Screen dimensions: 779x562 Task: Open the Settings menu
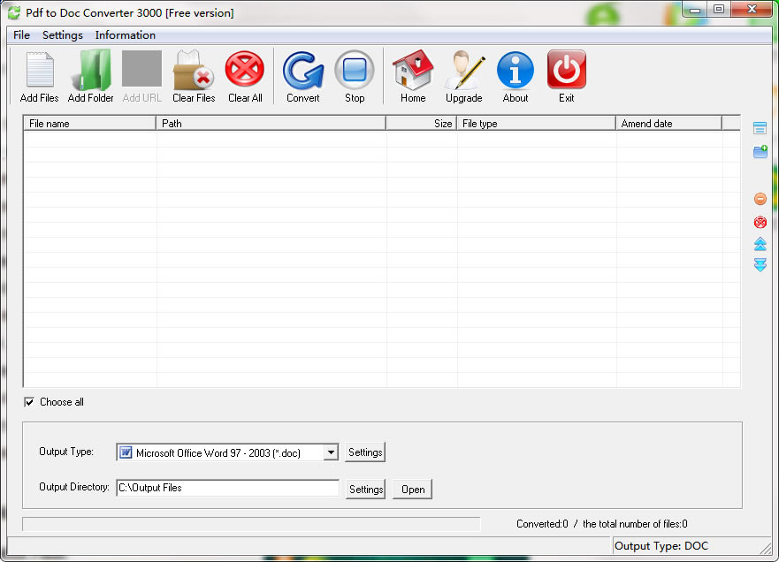[x=62, y=35]
